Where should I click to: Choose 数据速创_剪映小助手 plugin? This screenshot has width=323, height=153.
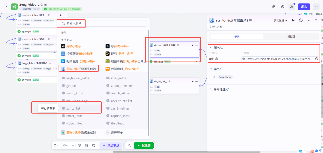(122, 69)
